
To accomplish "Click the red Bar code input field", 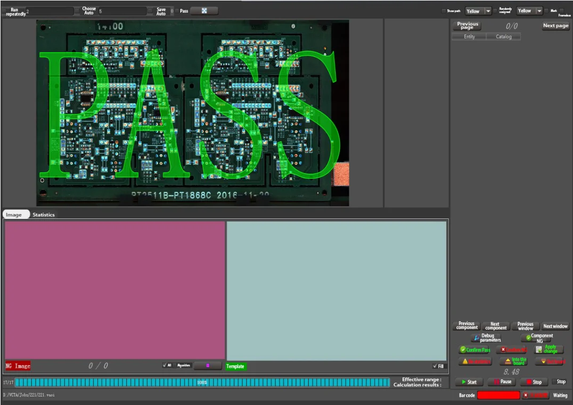I will pos(498,395).
